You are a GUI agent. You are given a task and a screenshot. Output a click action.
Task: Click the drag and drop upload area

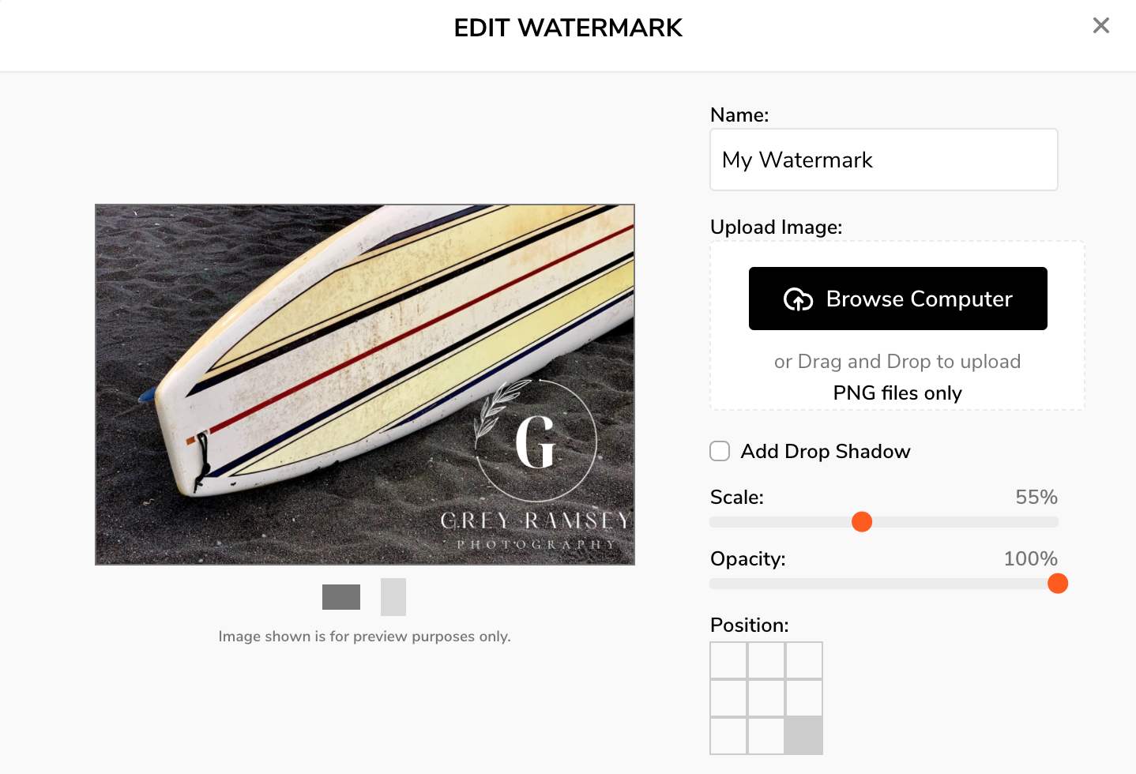point(897,325)
